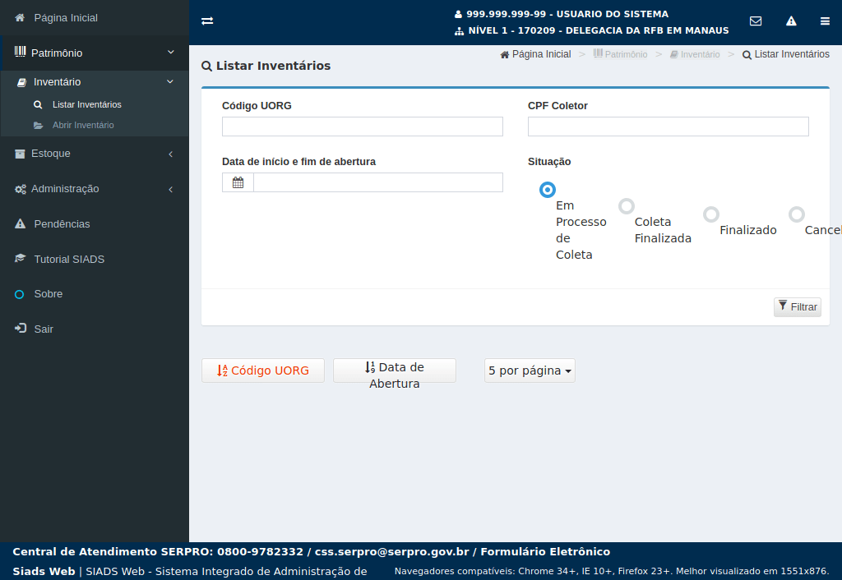The height and width of the screenshot is (580, 842).
Task: Click the sign-out icon beside Sair
Action: (21, 329)
